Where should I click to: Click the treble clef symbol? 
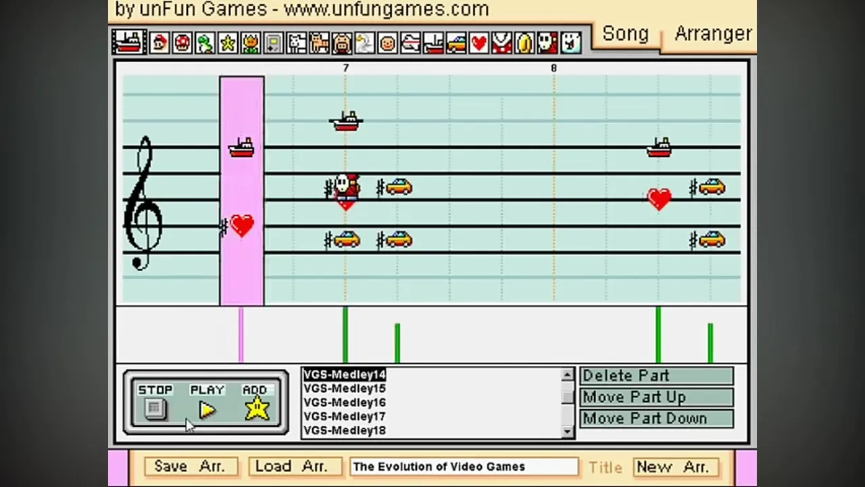144,203
